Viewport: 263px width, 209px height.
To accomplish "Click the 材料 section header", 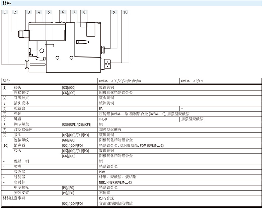I will pyautogui.click(x=7, y=3).
